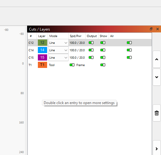Viewport: 161px width, 155px height.
Task: Toggle Output switch for layer C12
Action: 91,43
